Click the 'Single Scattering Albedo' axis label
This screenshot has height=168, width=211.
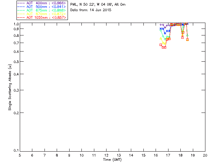pyautogui.click(x=10, y=87)
